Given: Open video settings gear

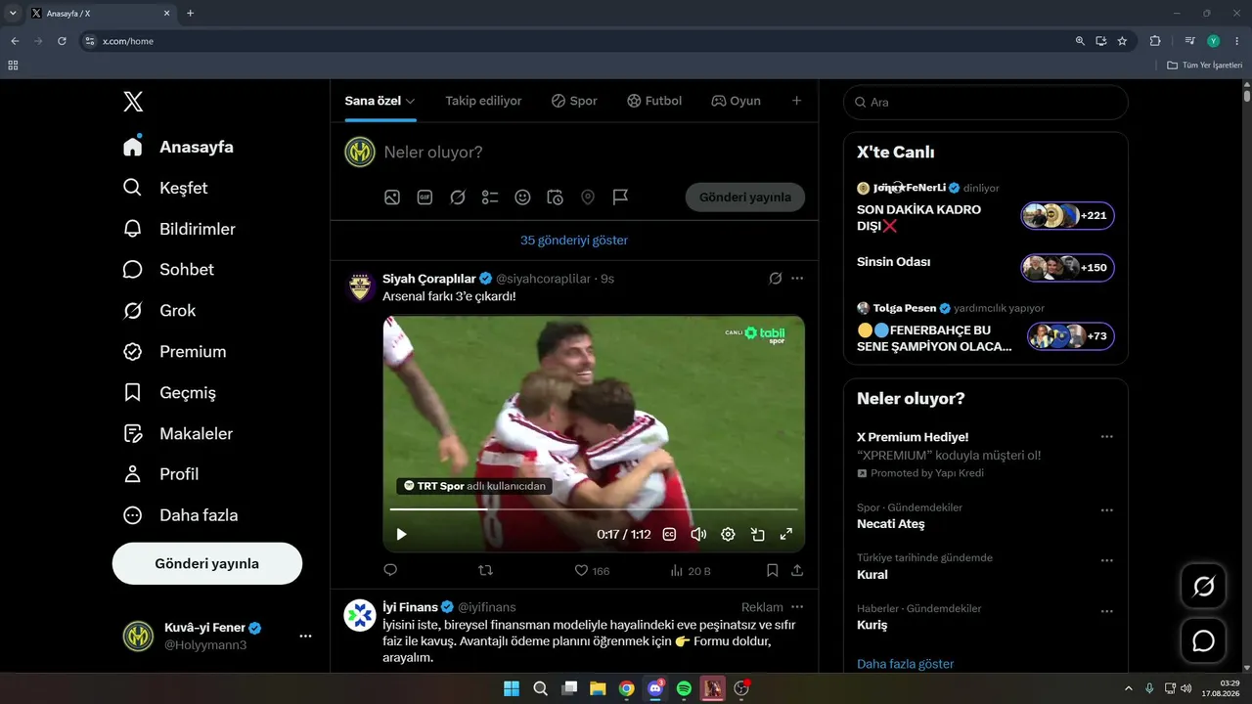Looking at the screenshot, I should pos(728,535).
